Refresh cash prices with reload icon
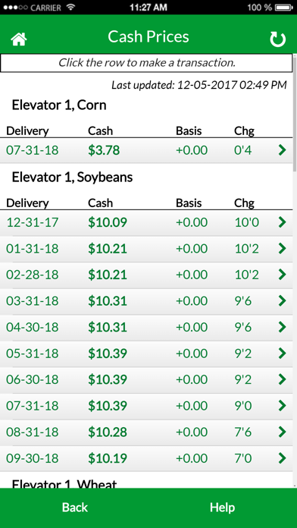297x528 pixels. tap(277, 39)
